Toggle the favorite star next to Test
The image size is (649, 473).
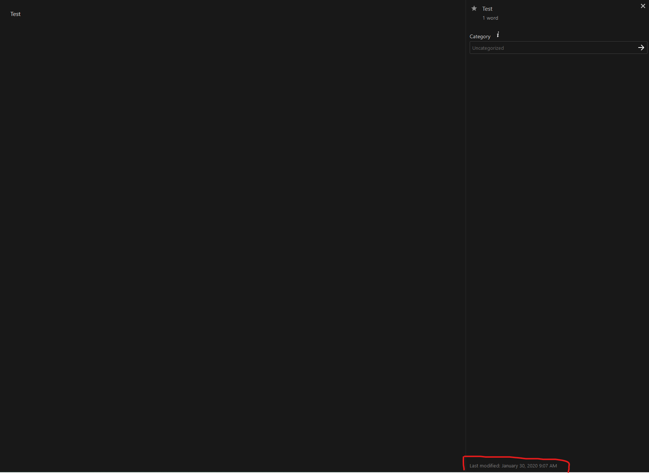point(474,8)
